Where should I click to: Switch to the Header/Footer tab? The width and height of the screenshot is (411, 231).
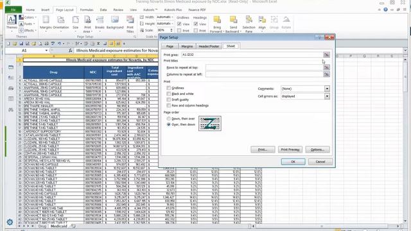[209, 46]
